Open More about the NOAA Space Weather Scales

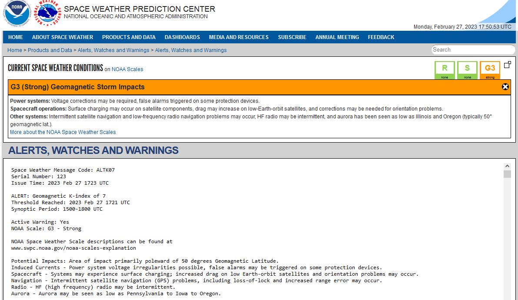[63, 132]
